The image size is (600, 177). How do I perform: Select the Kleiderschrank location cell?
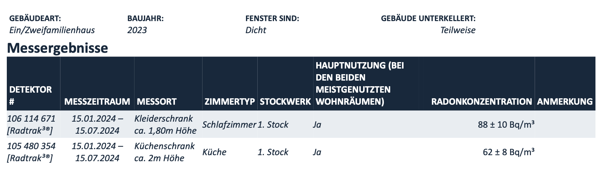[x=165, y=125]
